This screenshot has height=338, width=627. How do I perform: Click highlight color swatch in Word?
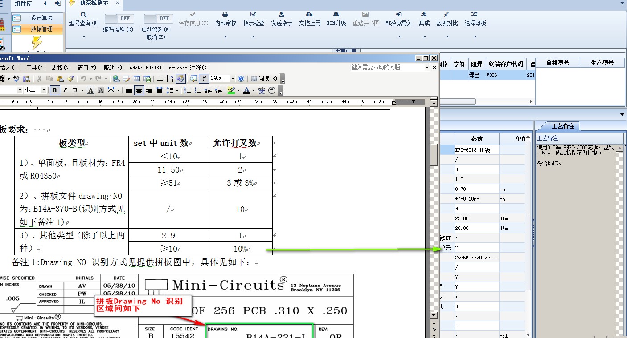click(x=231, y=90)
